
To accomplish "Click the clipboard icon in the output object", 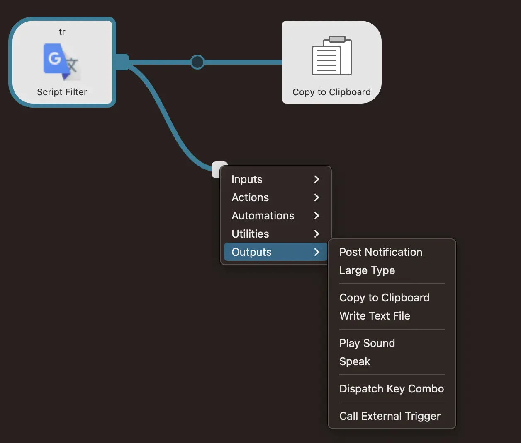I will pyautogui.click(x=331, y=55).
